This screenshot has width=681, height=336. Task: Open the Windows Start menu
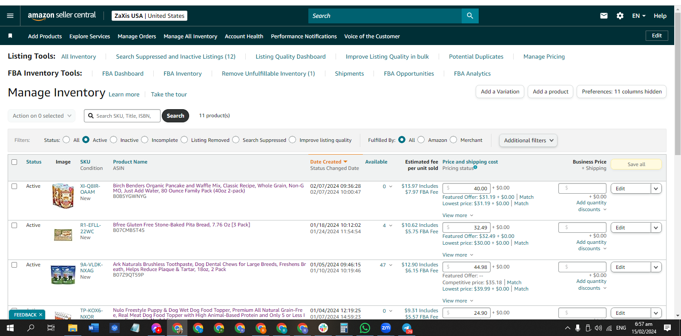[x=10, y=328]
